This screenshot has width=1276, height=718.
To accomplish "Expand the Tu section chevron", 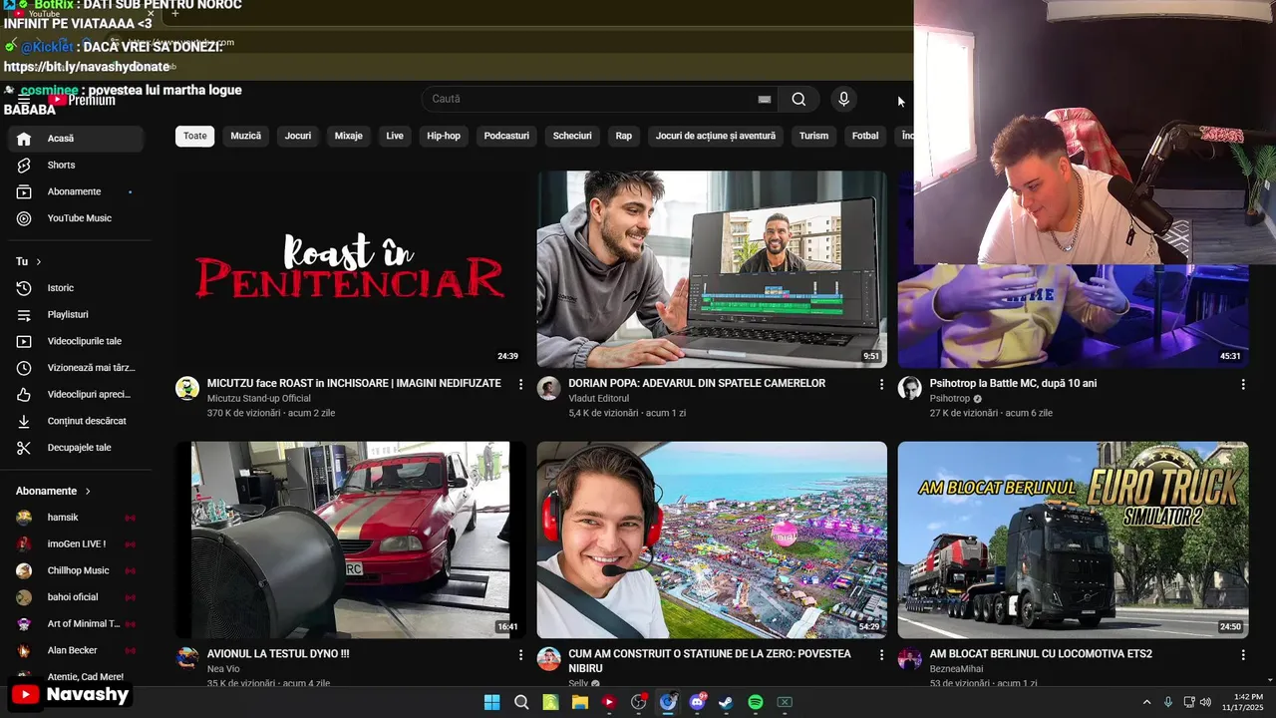I will (x=39, y=262).
